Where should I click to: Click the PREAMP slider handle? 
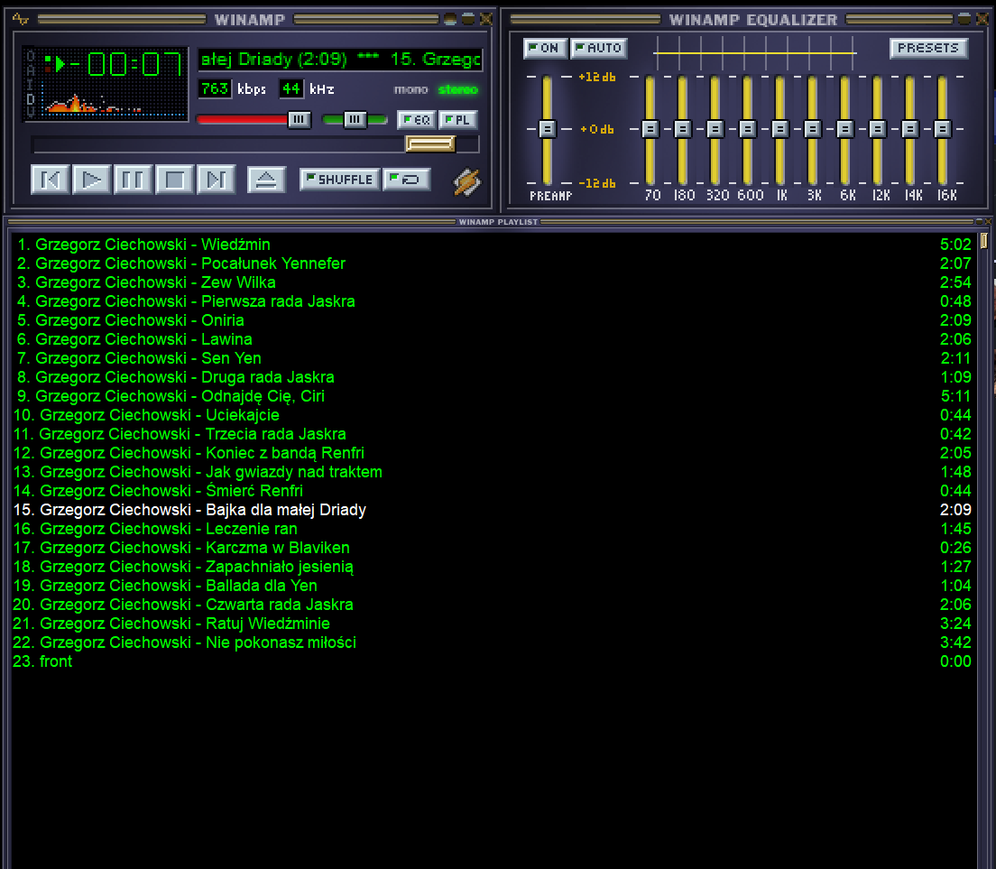pyautogui.click(x=547, y=129)
